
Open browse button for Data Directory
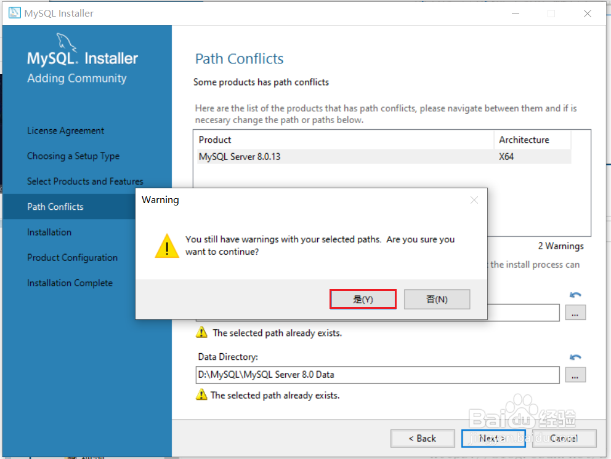point(575,375)
